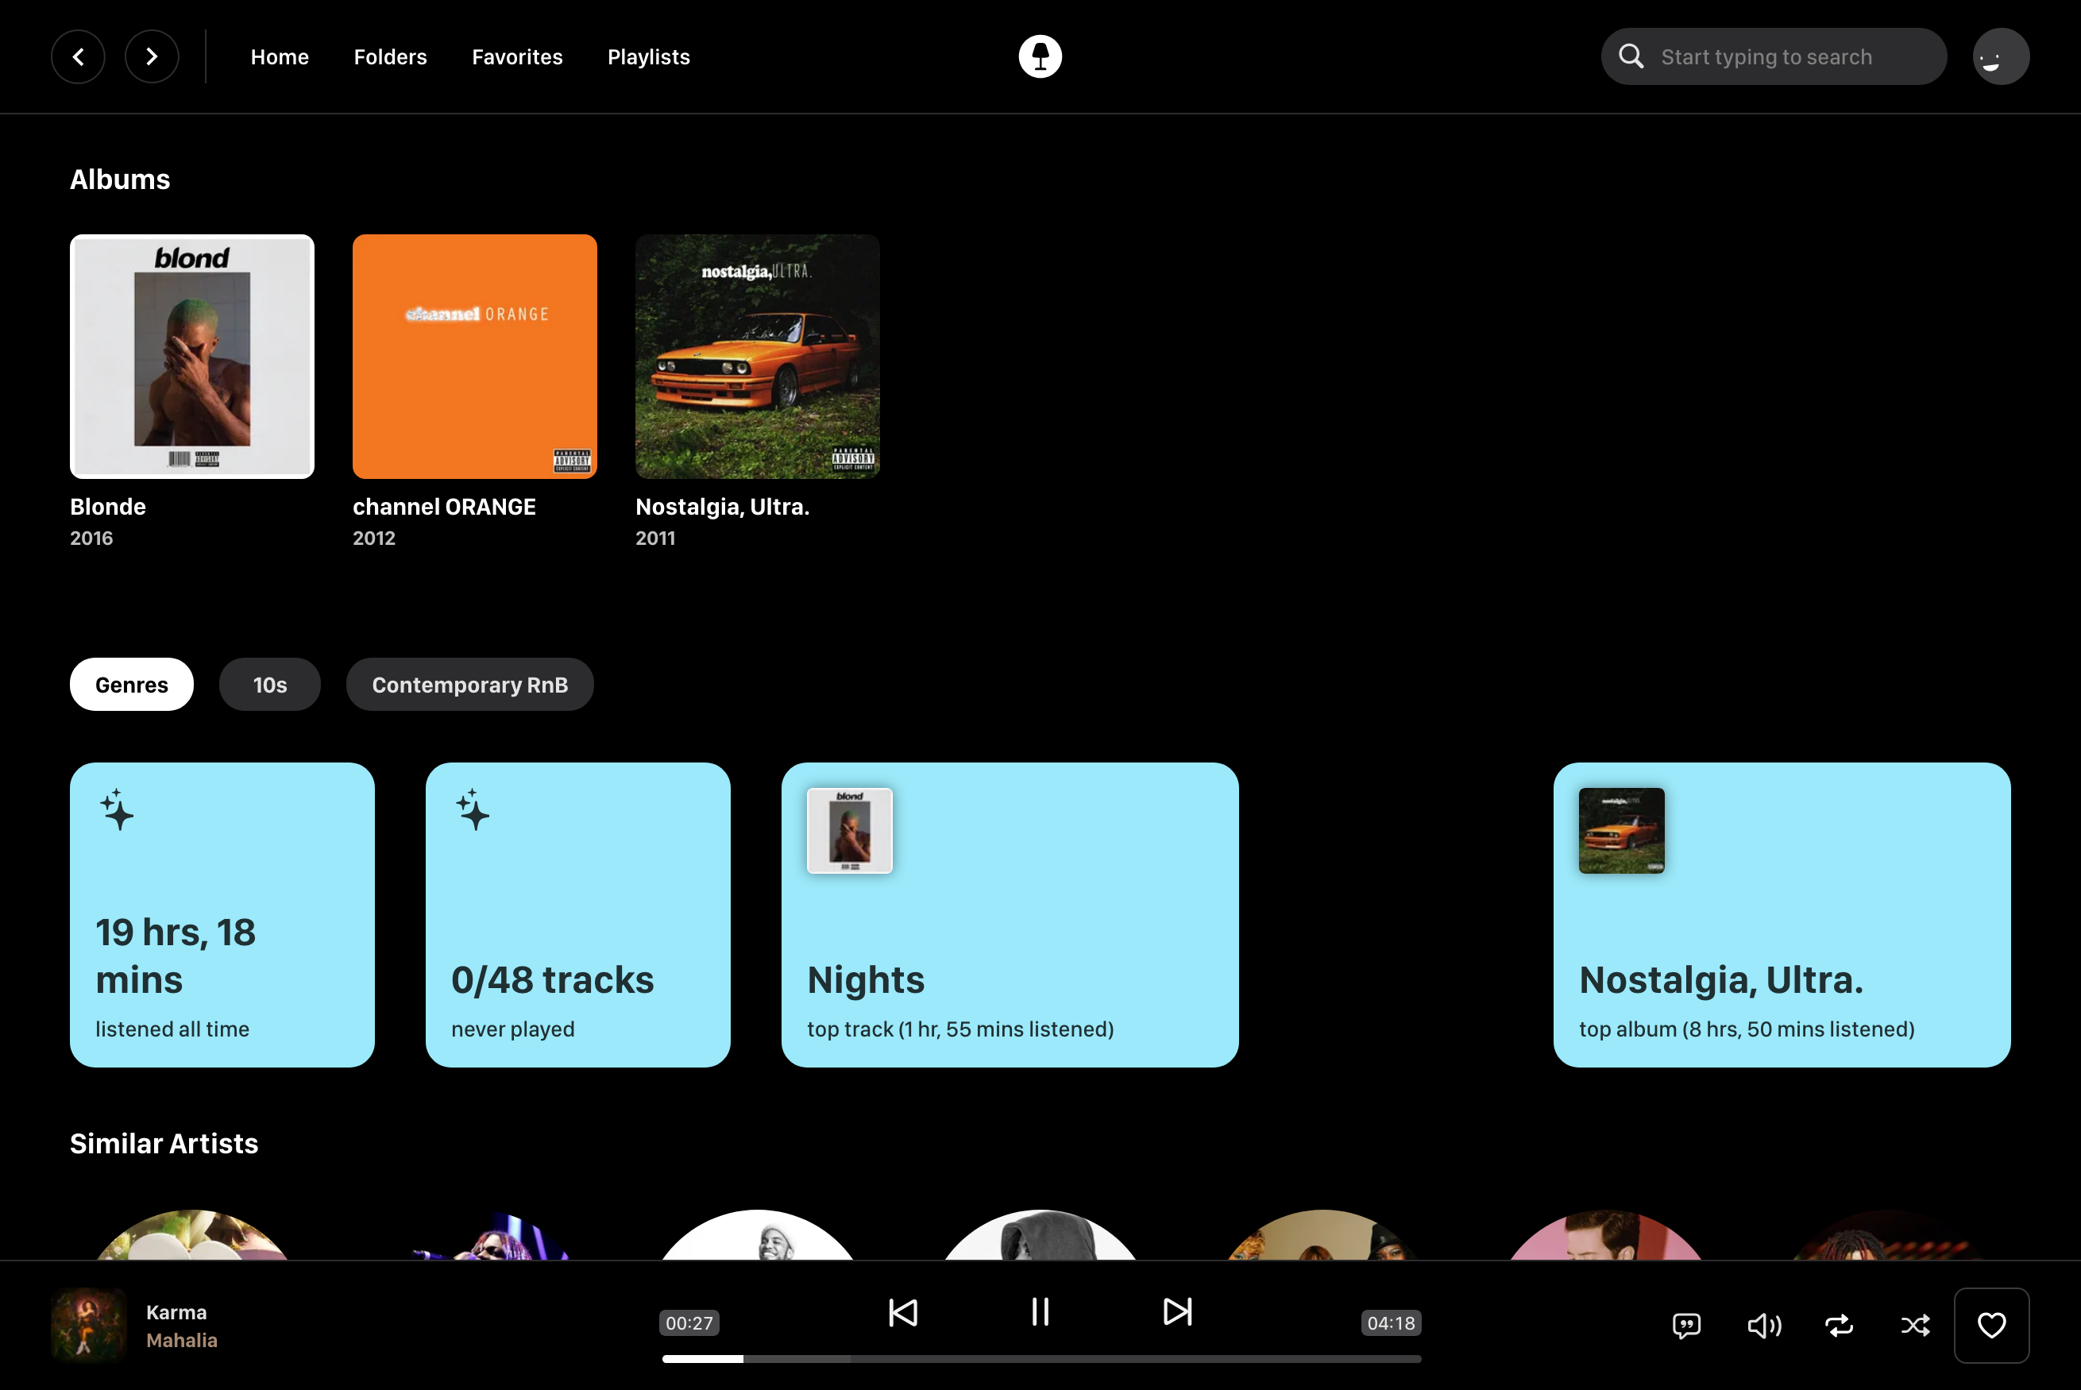
Task: Open the Home tab
Action: point(280,56)
